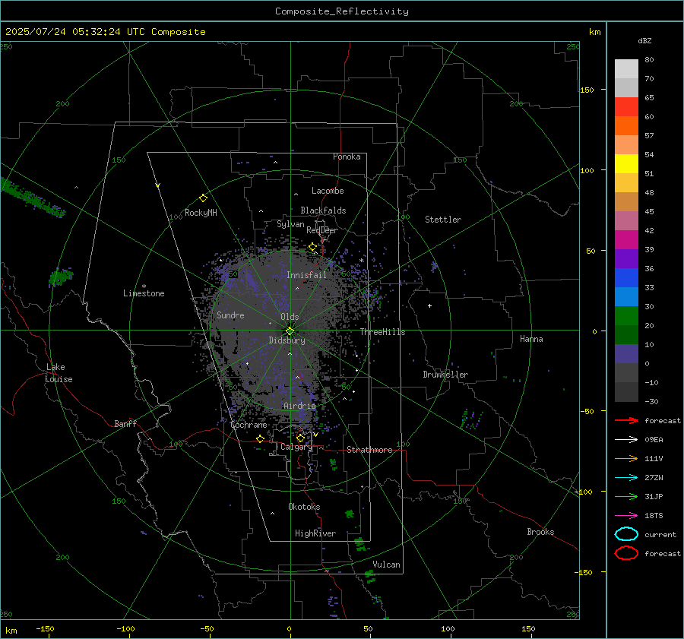Click the ThreeHills city label

click(382, 332)
